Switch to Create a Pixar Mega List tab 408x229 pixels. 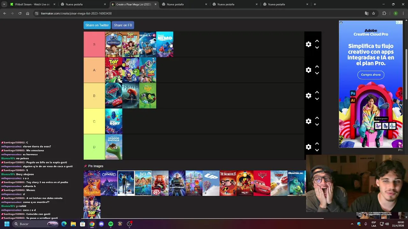tap(134, 4)
